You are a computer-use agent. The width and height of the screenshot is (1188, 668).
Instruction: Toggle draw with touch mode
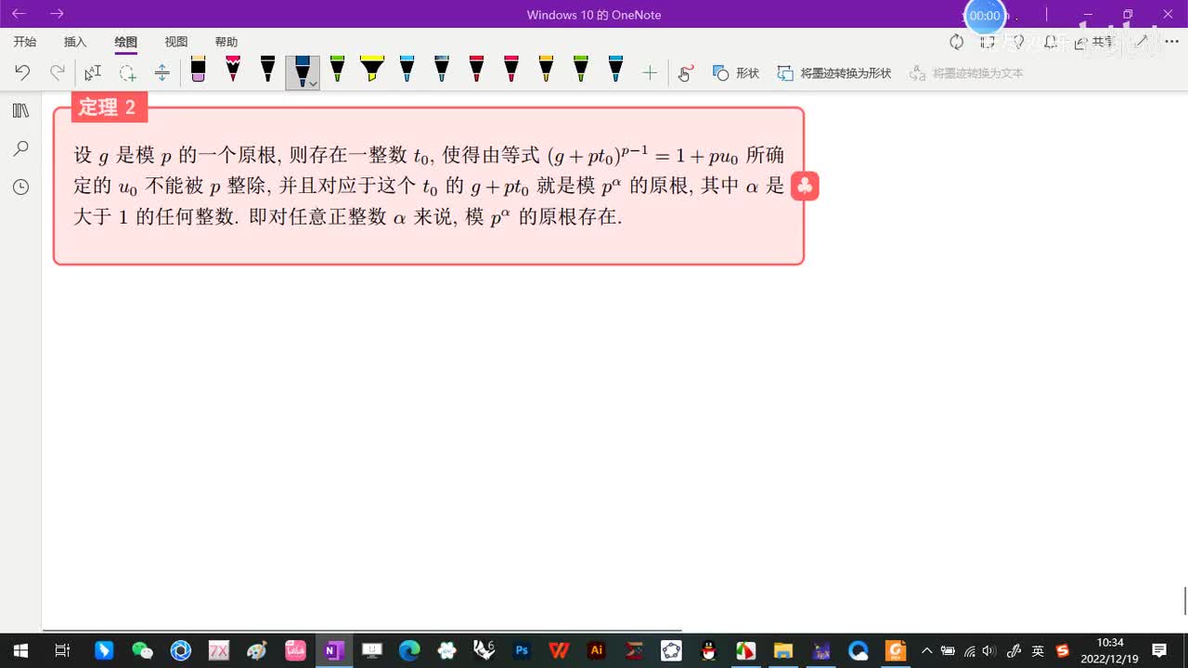[685, 73]
